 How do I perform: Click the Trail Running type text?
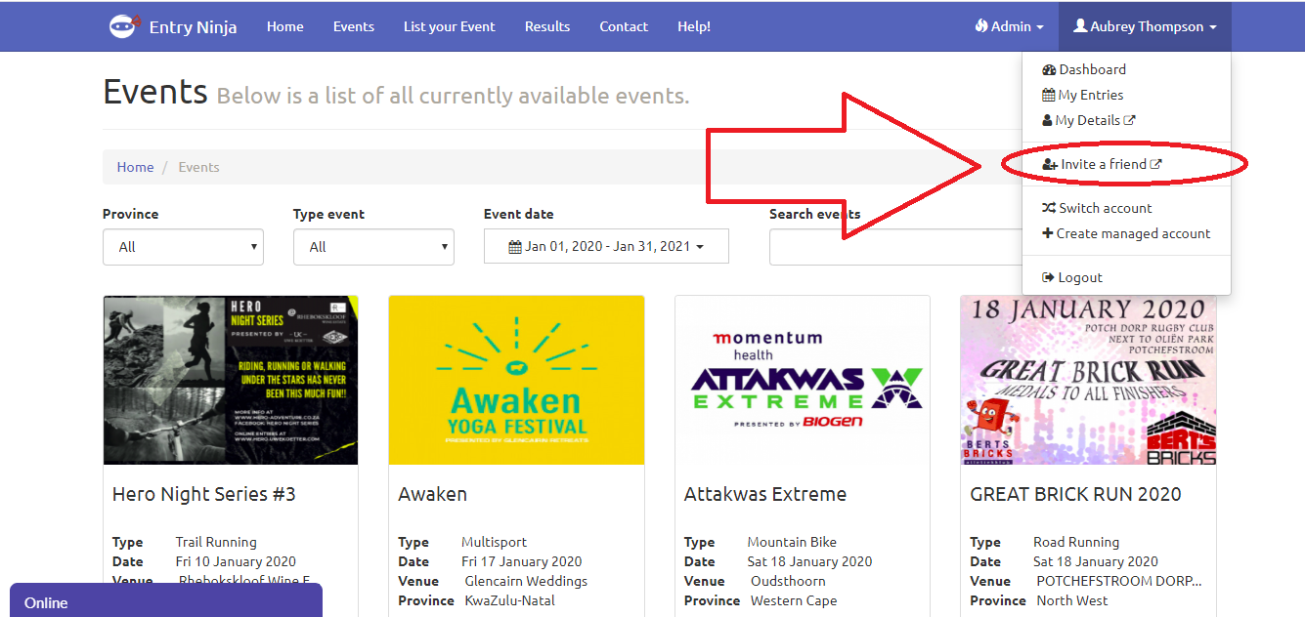216,542
